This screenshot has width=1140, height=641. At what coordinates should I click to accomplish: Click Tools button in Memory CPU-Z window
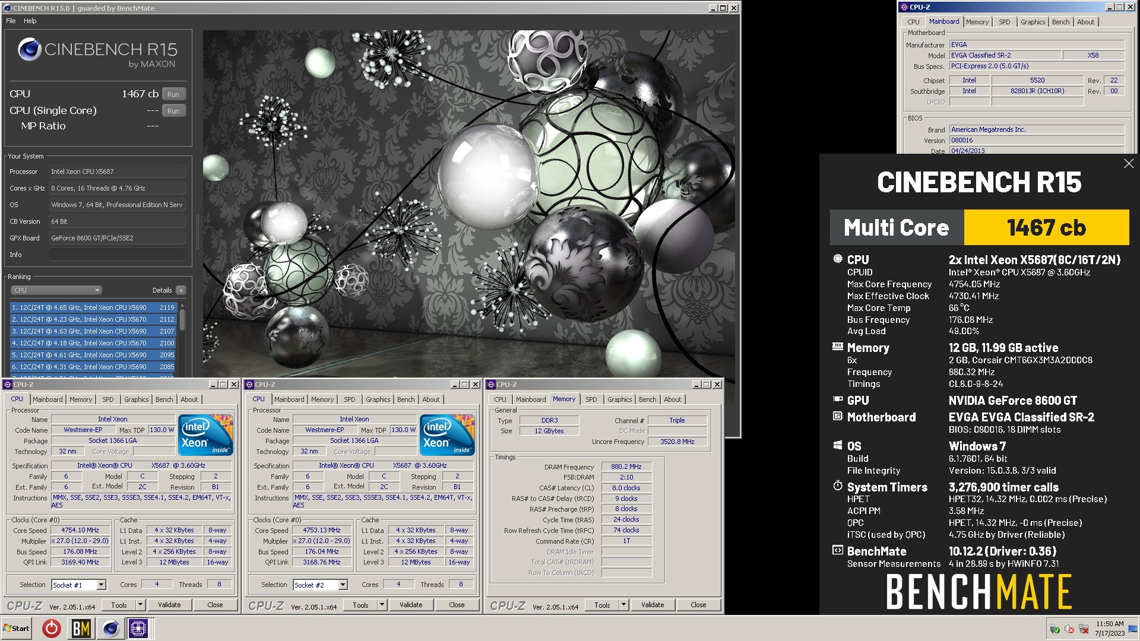coord(602,605)
